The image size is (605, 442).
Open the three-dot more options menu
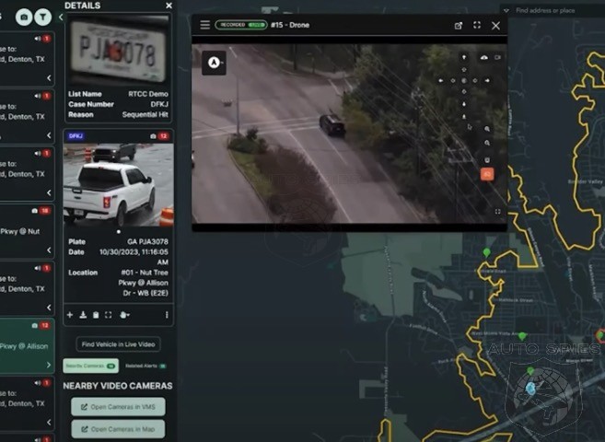(x=167, y=315)
